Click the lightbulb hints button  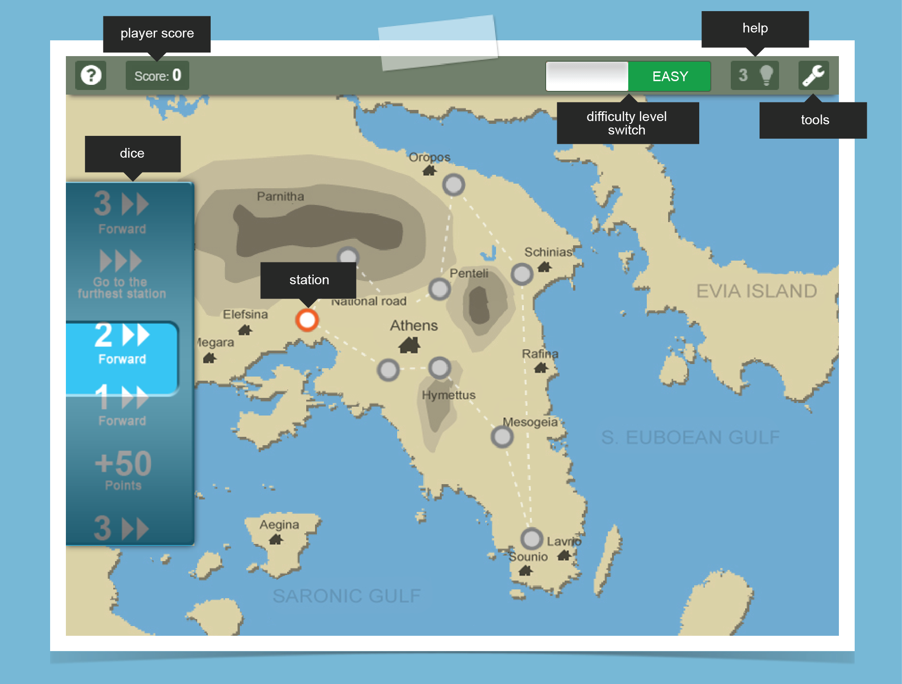coord(754,75)
